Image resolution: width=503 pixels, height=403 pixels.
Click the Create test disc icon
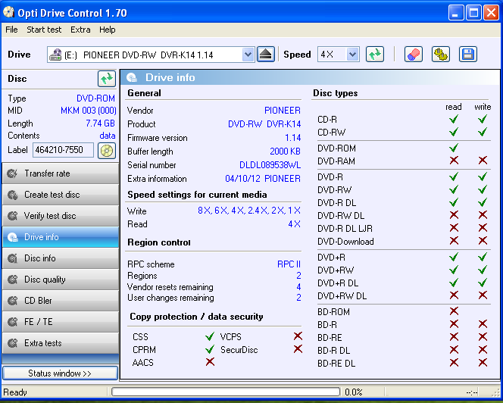click(12, 195)
